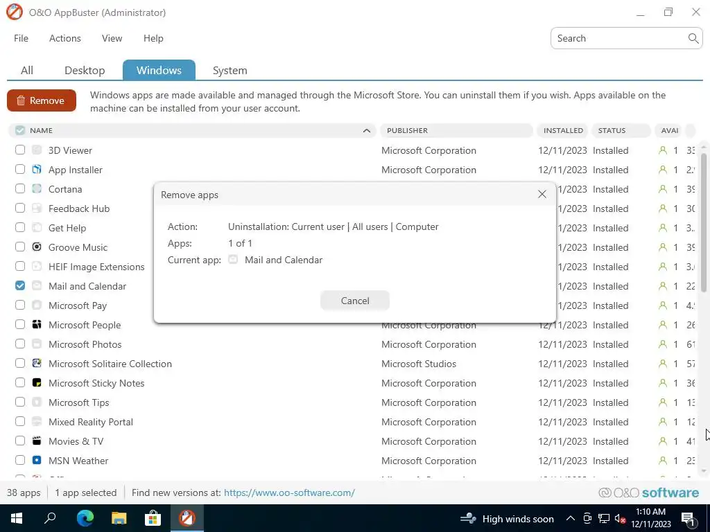Click the user availability icon for 3D Viewer
The image size is (710, 532).
[x=662, y=150]
